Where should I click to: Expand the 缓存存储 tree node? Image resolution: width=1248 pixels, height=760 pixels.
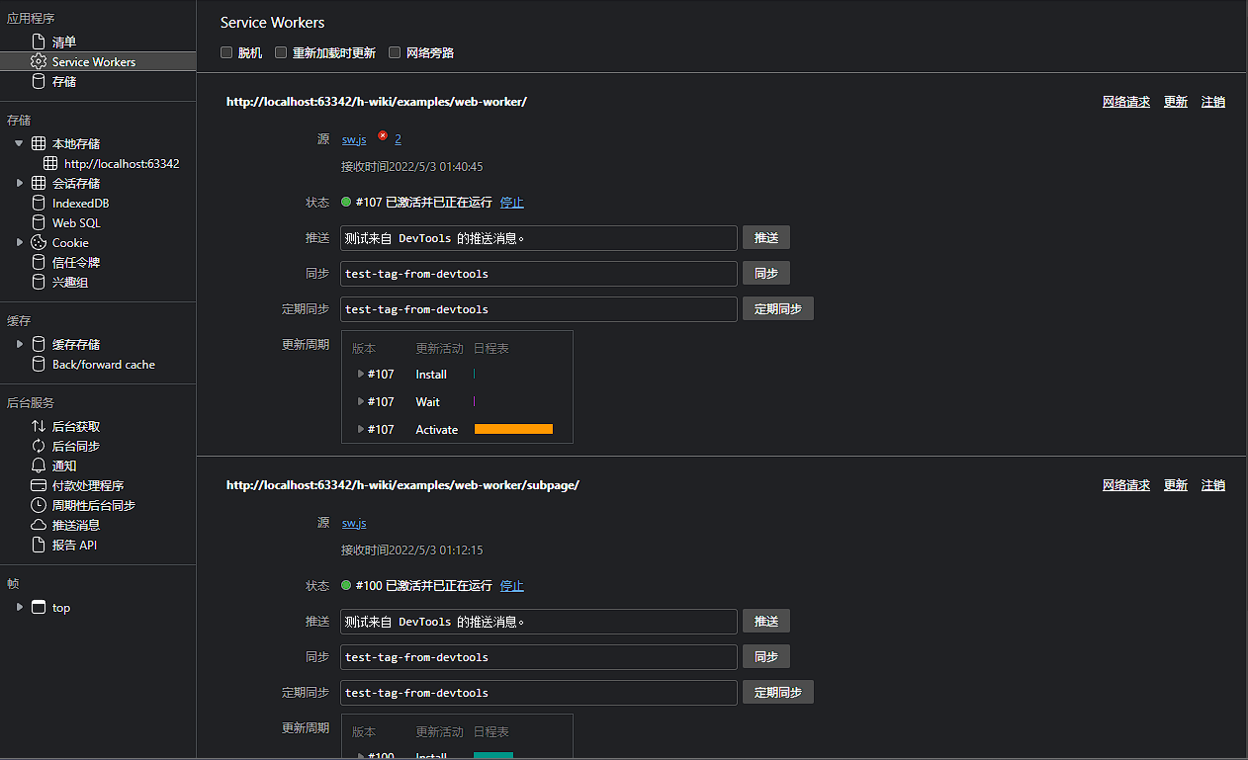(x=19, y=344)
